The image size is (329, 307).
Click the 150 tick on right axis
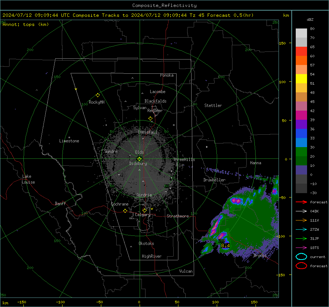tap(282, 43)
